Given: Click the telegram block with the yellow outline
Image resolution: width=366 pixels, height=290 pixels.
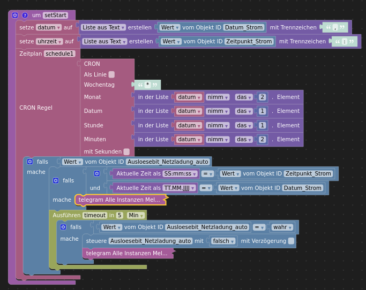Looking at the screenshot, I should pyautogui.click(x=120, y=200).
